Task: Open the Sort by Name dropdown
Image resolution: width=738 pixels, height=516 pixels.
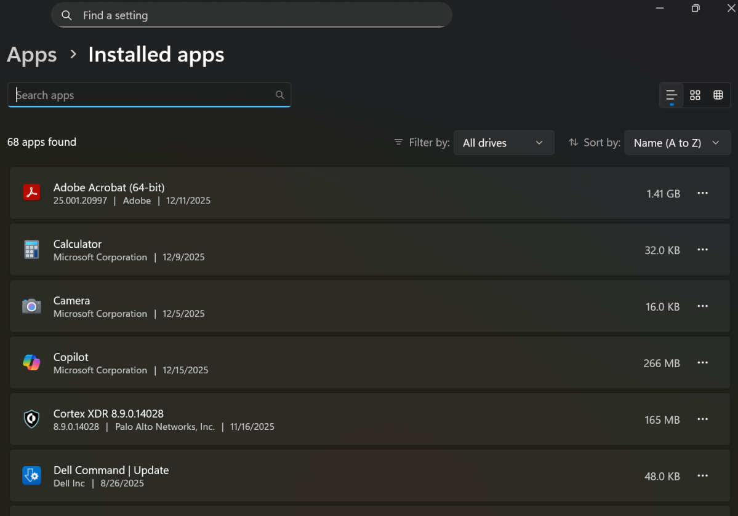Action: click(677, 143)
